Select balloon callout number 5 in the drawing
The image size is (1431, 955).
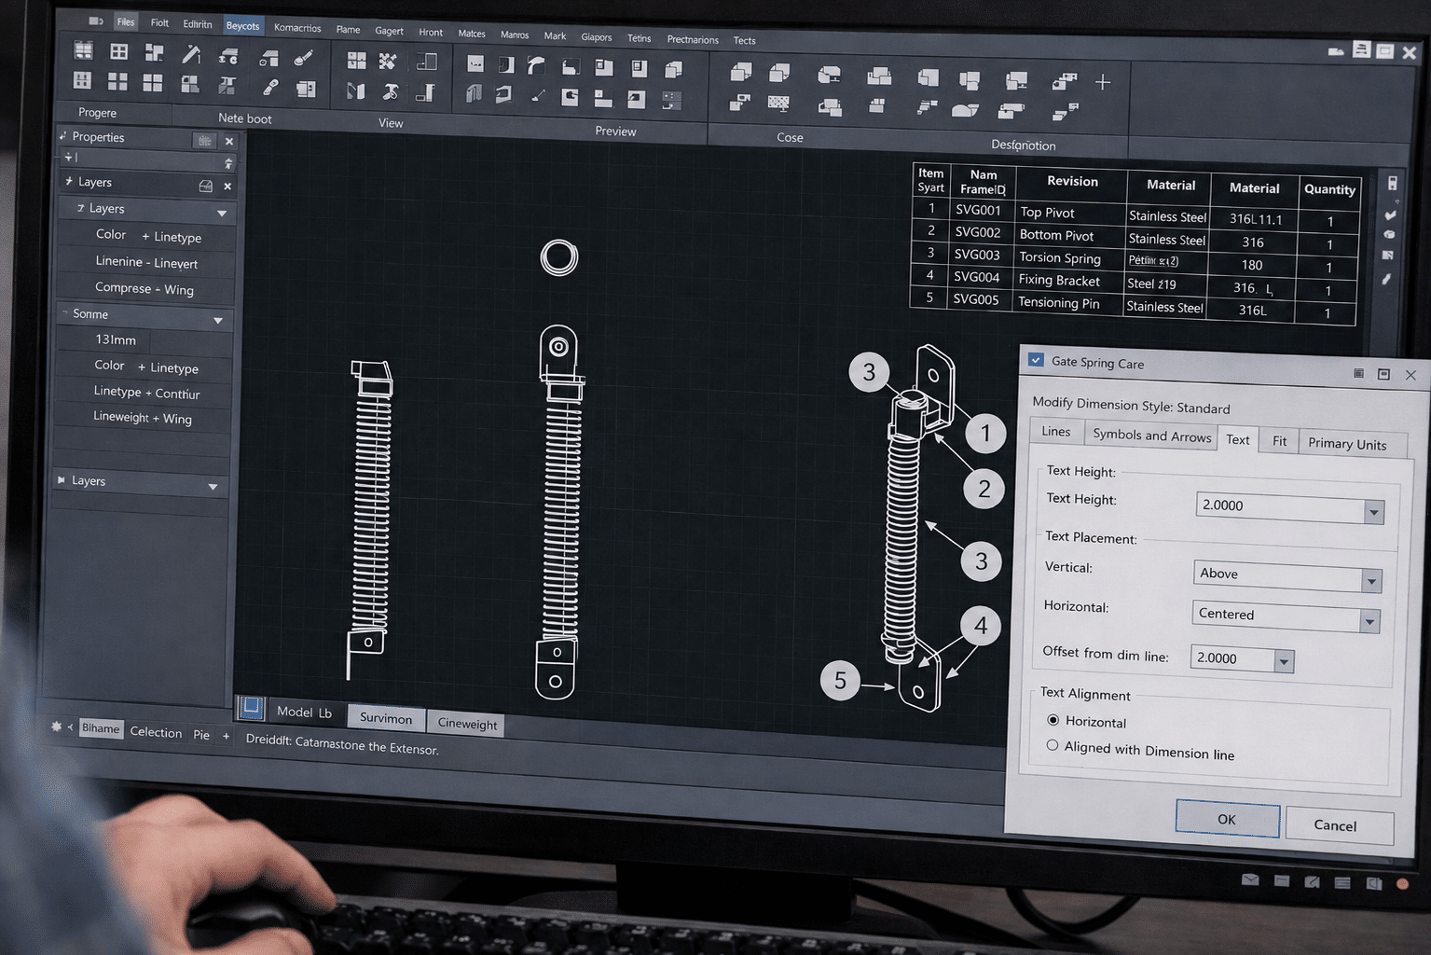tap(840, 681)
